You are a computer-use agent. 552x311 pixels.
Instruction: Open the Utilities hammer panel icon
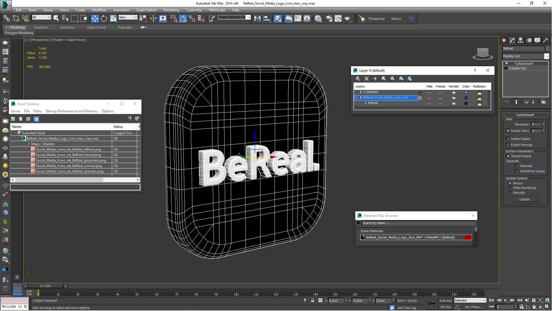tap(545, 40)
